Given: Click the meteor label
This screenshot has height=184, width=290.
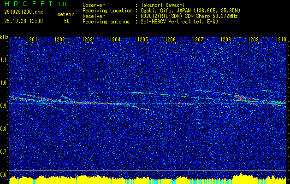Looking at the screenshot, I should [x=65, y=14].
